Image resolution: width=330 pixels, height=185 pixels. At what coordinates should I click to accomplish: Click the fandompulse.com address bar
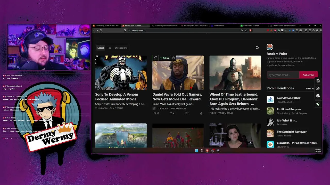click(184, 30)
